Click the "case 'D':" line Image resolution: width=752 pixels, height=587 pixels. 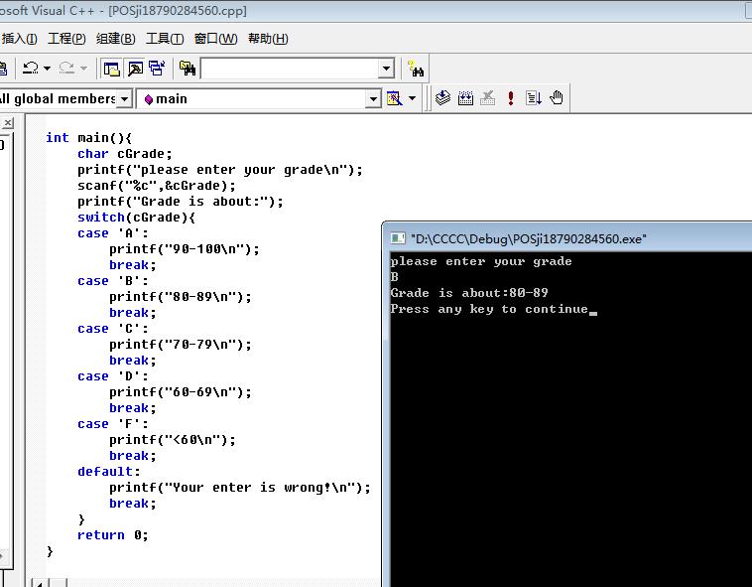coord(113,376)
